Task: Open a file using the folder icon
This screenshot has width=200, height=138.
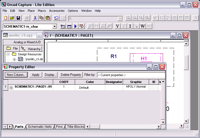Action: (x=12, y=18)
